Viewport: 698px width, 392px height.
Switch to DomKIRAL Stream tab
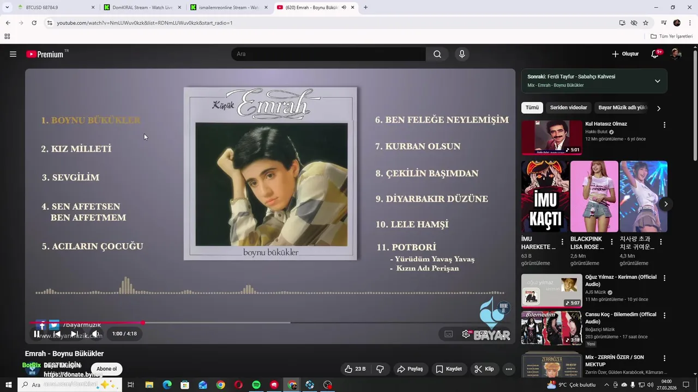143,8
